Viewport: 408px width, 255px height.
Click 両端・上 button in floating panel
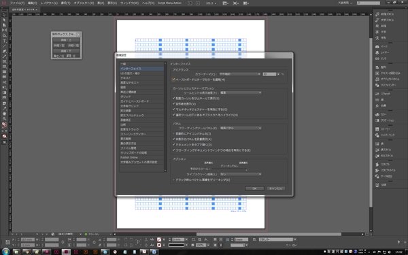click(x=66, y=40)
